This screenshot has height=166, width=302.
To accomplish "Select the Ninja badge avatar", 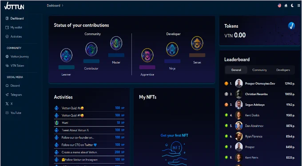I will tap(172, 49).
